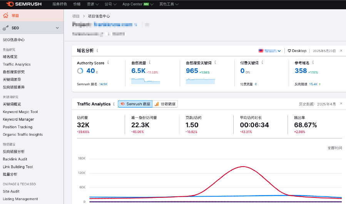This screenshot has width=346, height=204.
Task: Open 反向链接差异 in sidebar
Action: coord(14,87)
